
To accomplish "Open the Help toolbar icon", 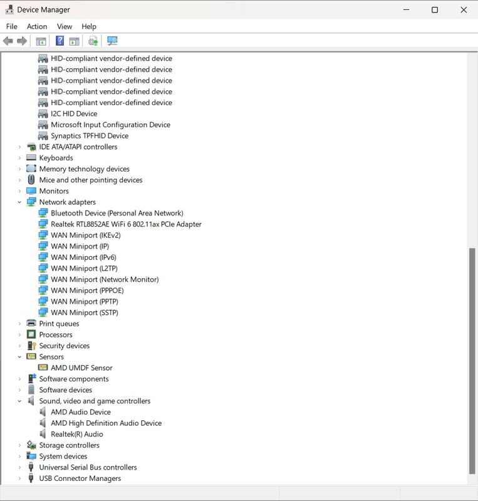I will [60, 41].
